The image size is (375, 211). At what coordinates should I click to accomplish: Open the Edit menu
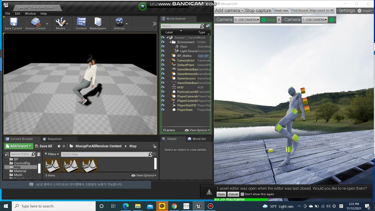(x=18, y=13)
